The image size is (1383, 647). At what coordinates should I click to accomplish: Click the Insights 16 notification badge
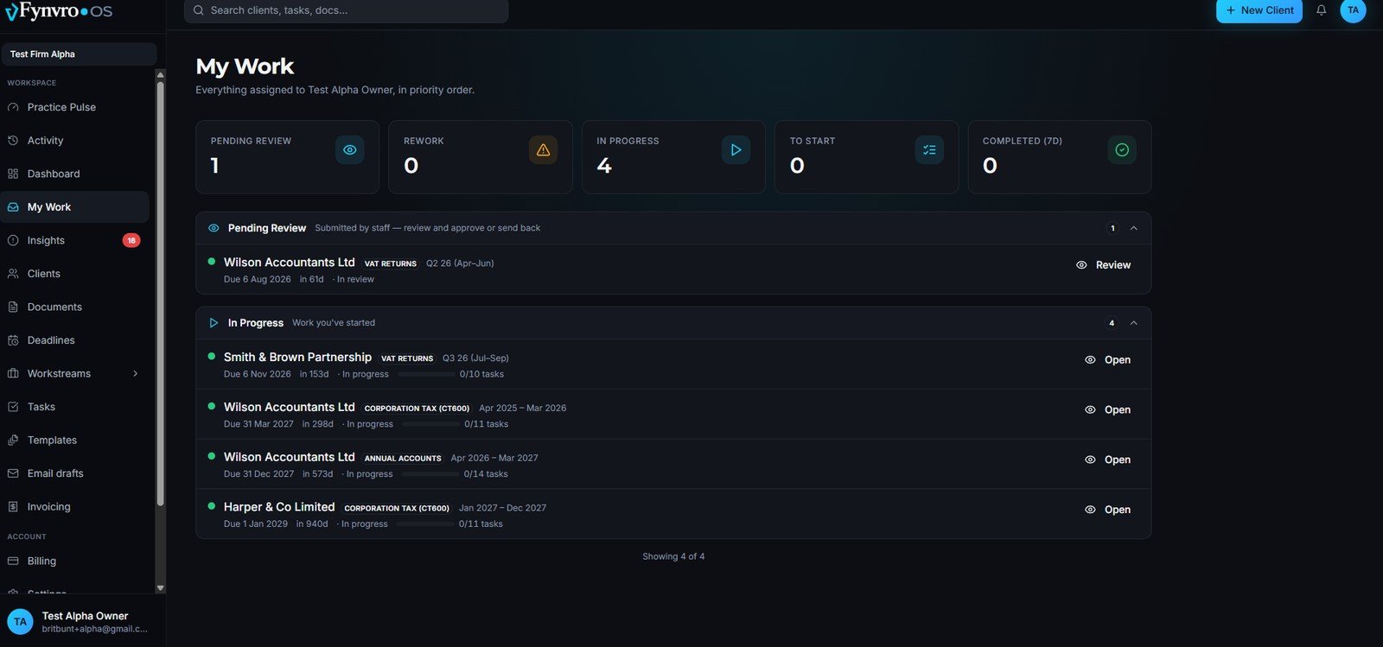[131, 240]
